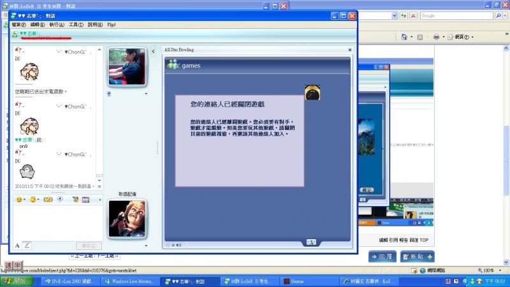Switch to the M群-LoSeR taskbar item
510x287 pixels.
[249, 281]
